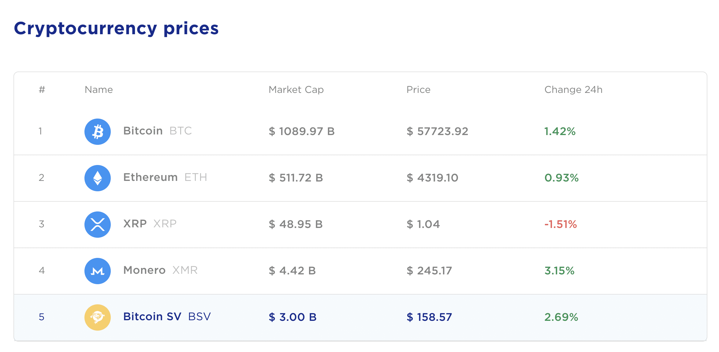Click the Name column header
The image size is (719, 352).
[x=99, y=90]
